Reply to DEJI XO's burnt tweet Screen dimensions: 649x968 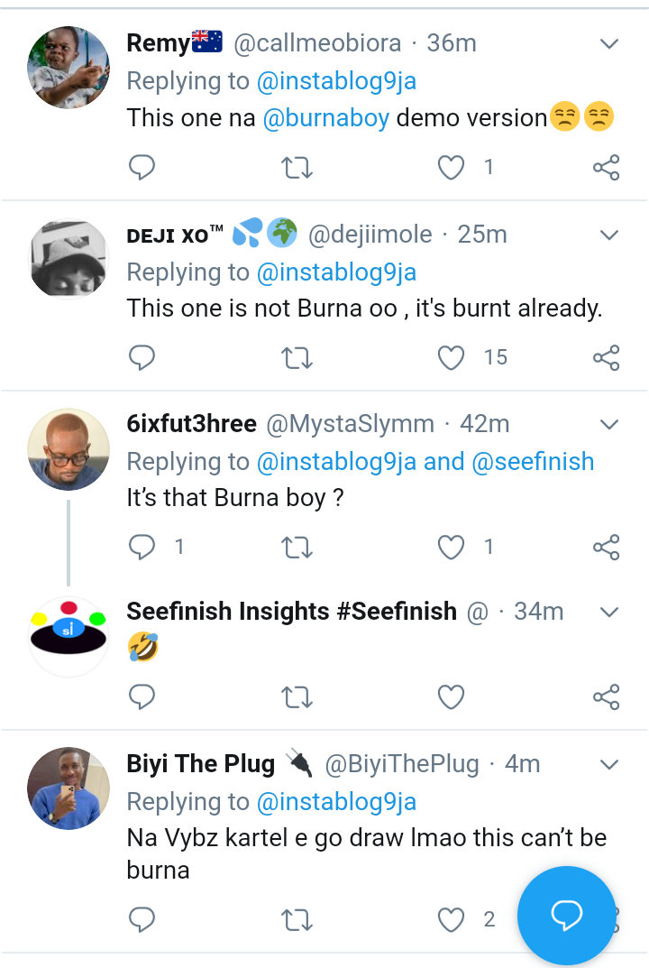pos(142,358)
